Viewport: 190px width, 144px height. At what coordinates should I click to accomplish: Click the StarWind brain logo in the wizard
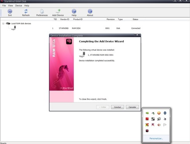tap(69, 42)
